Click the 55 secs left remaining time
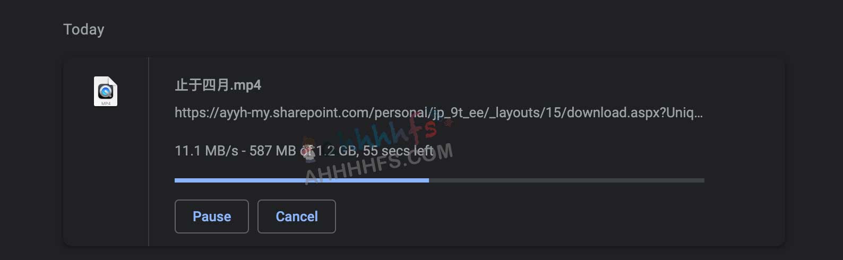This screenshot has width=843, height=260. pos(398,151)
